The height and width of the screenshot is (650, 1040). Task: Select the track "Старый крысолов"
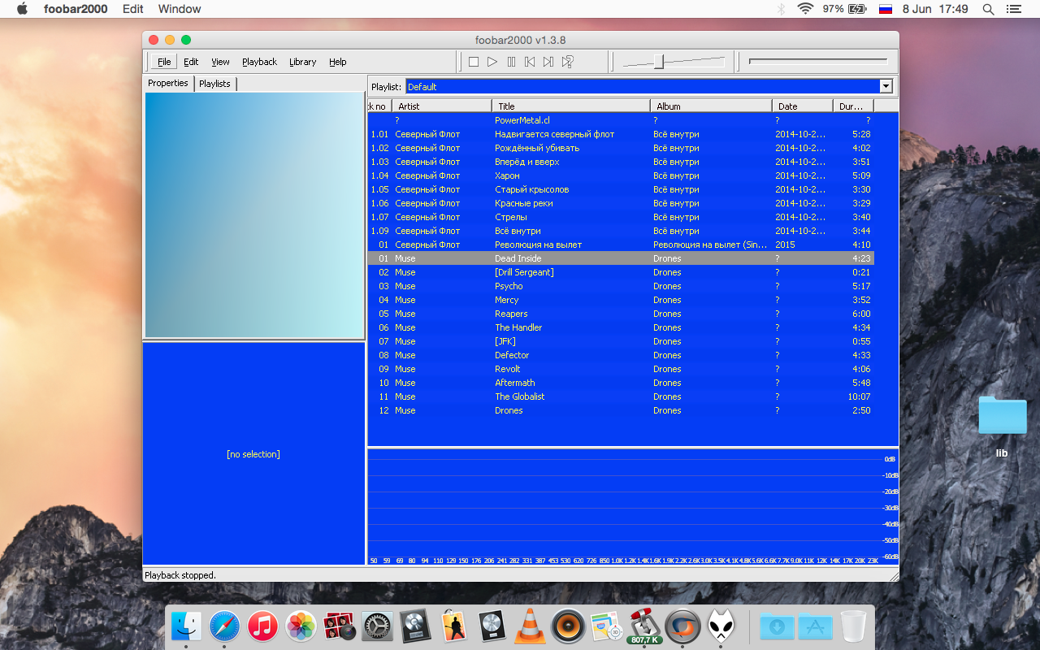click(622, 189)
